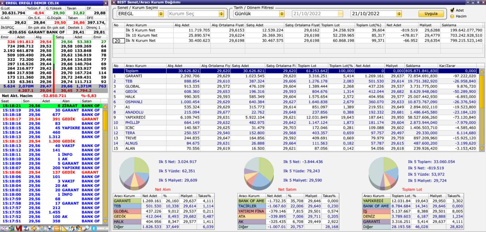
Task: Sort broker table by Toplam Lot column
Action: click(x=312, y=66)
